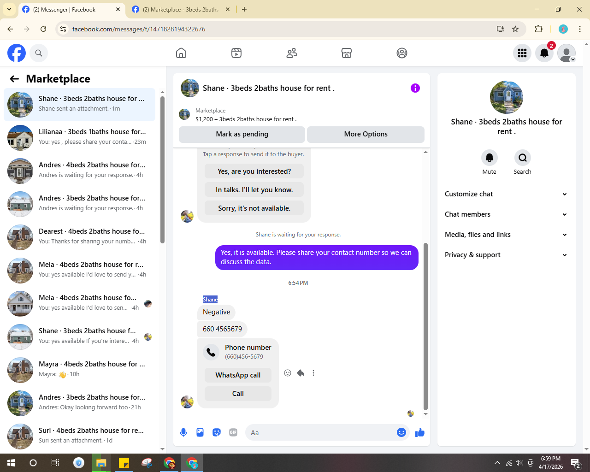Reply to the phone number message

(301, 373)
